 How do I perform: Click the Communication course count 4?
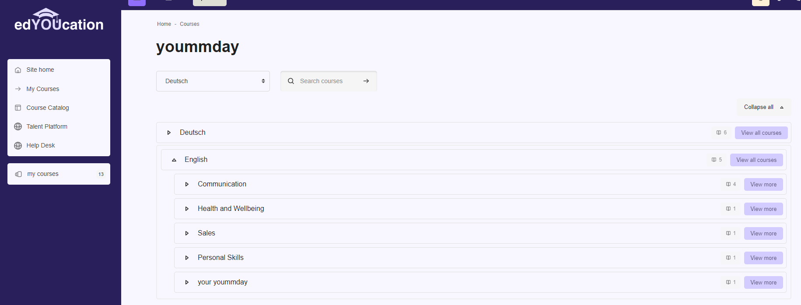coord(731,184)
